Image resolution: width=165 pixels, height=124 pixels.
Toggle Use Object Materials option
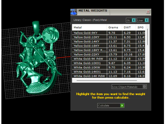pyautogui.click(x=129, y=87)
